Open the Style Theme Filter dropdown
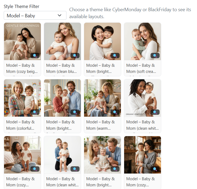This screenshot has width=197, height=189. (x=35, y=15)
